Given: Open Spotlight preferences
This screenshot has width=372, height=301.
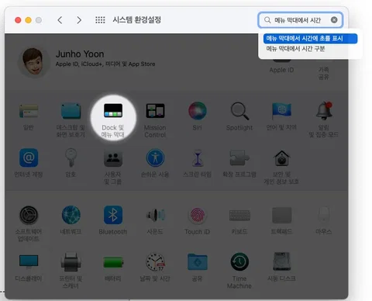Looking at the screenshot, I should (x=239, y=116).
